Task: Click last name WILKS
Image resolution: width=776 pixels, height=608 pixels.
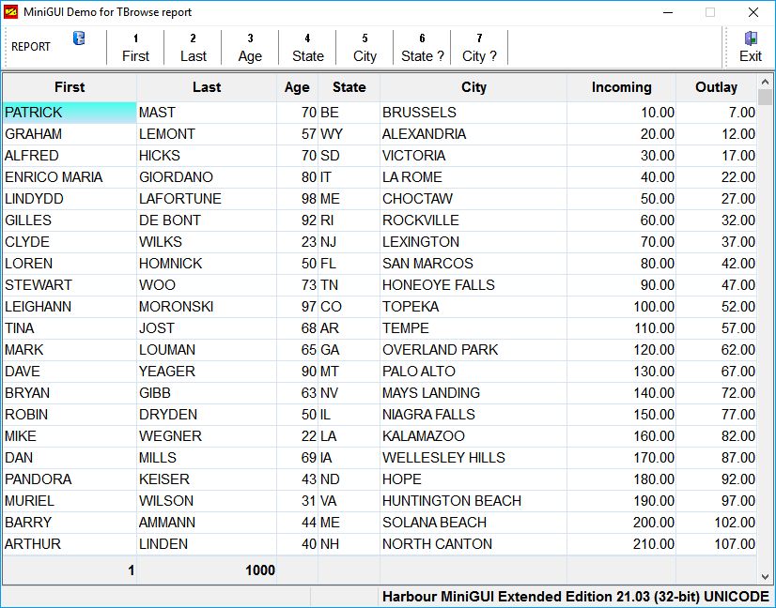Action: (207, 242)
